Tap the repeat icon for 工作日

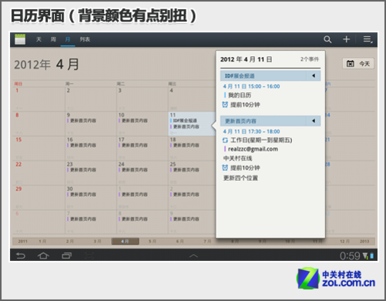pyautogui.click(x=225, y=140)
